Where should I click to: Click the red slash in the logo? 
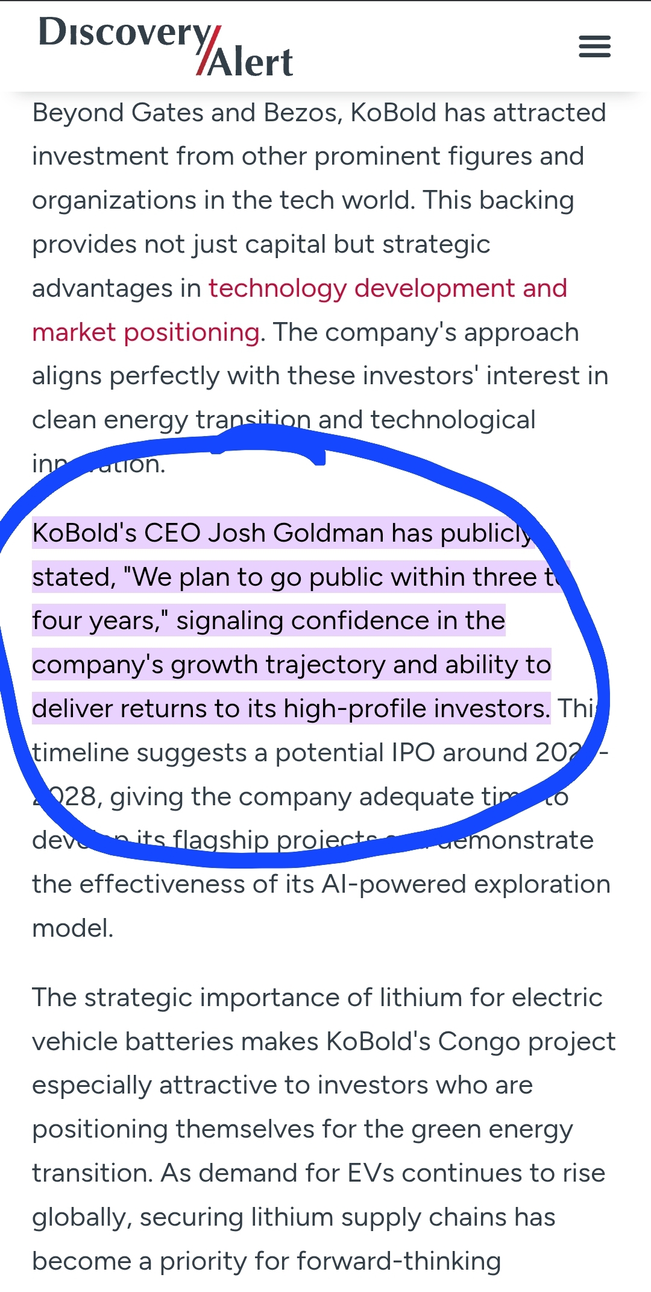coord(208,51)
